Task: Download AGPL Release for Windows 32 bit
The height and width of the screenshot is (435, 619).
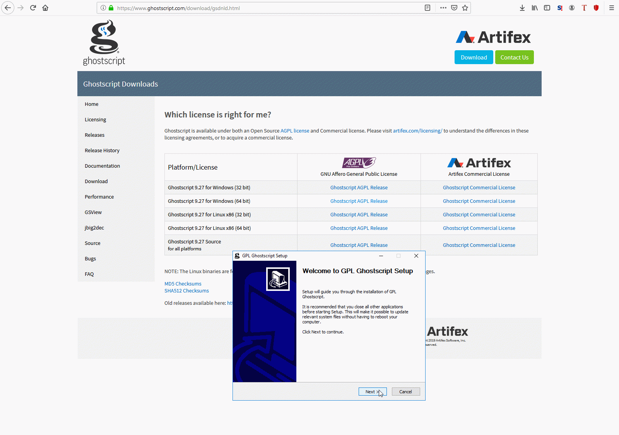Action: coord(359,187)
